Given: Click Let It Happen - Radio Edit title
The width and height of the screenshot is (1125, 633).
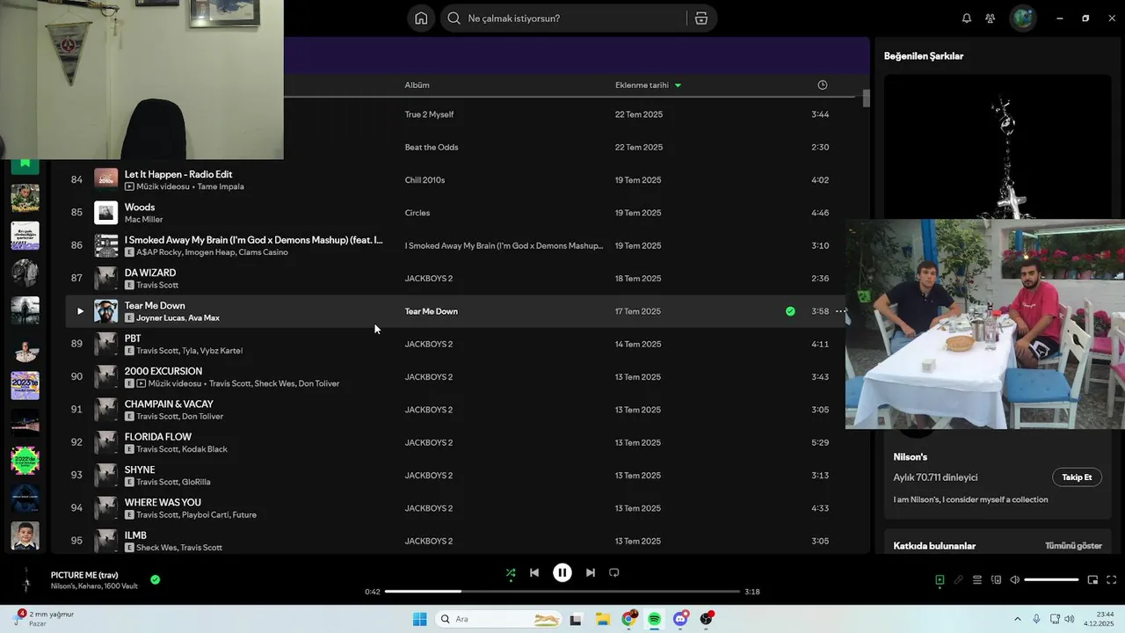Looking at the screenshot, I should 178,174.
